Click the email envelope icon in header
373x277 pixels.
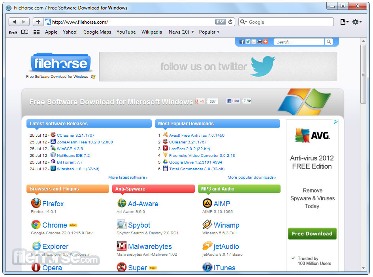[x=254, y=42]
